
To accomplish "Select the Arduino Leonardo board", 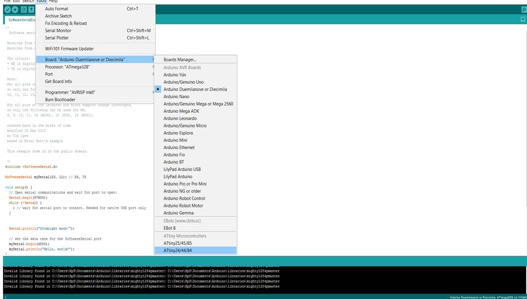I will 195,119.
